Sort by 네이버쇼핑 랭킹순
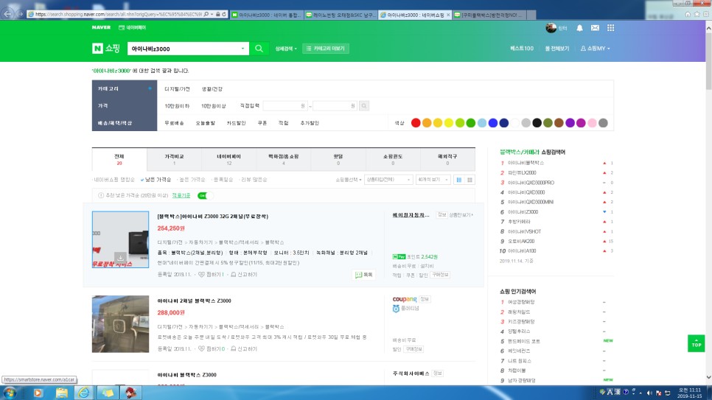The height and width of the screenshot is (400, 712). click(114, 180)
